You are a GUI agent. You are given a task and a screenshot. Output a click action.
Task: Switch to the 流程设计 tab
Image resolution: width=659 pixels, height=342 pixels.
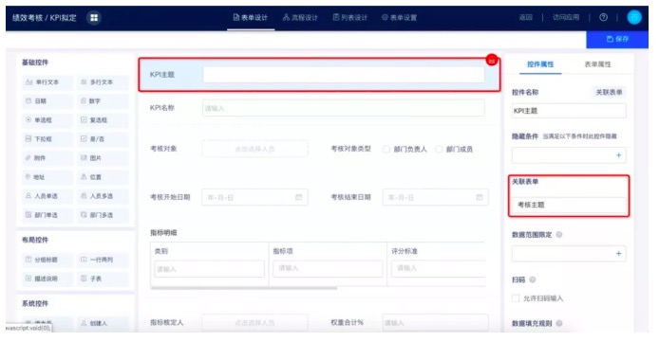click(300, 18)
